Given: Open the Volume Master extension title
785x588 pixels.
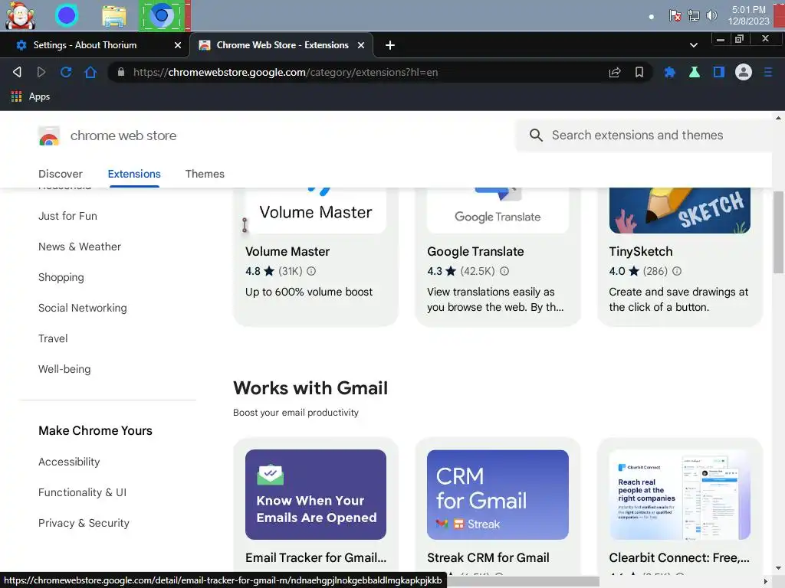Looking at the screenshot, I should [287, 251].
